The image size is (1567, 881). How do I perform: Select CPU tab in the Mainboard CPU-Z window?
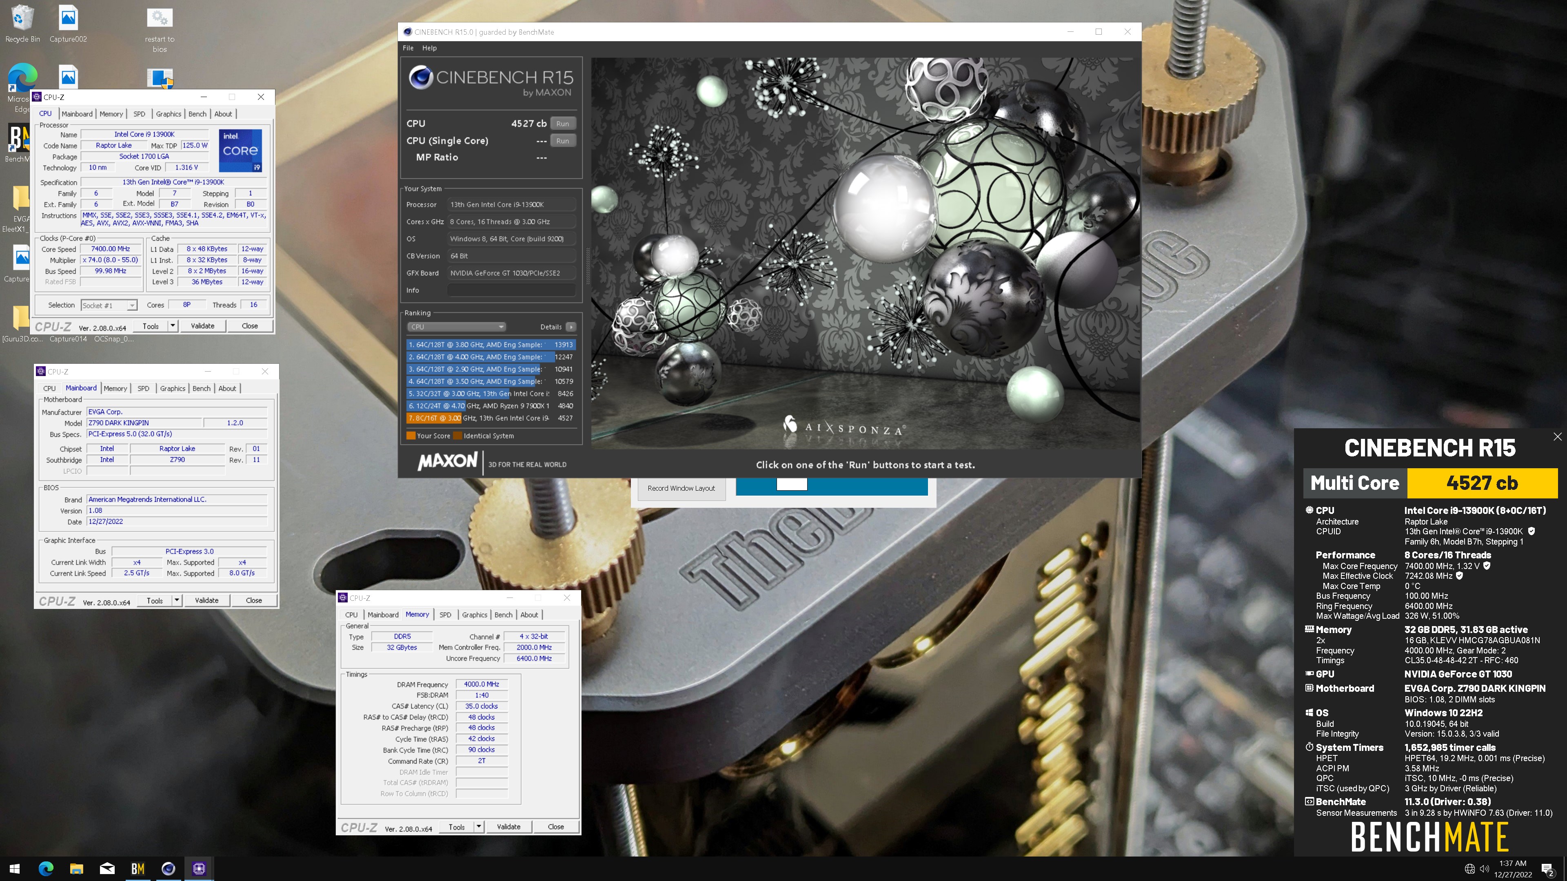click(x=49, y=389)
